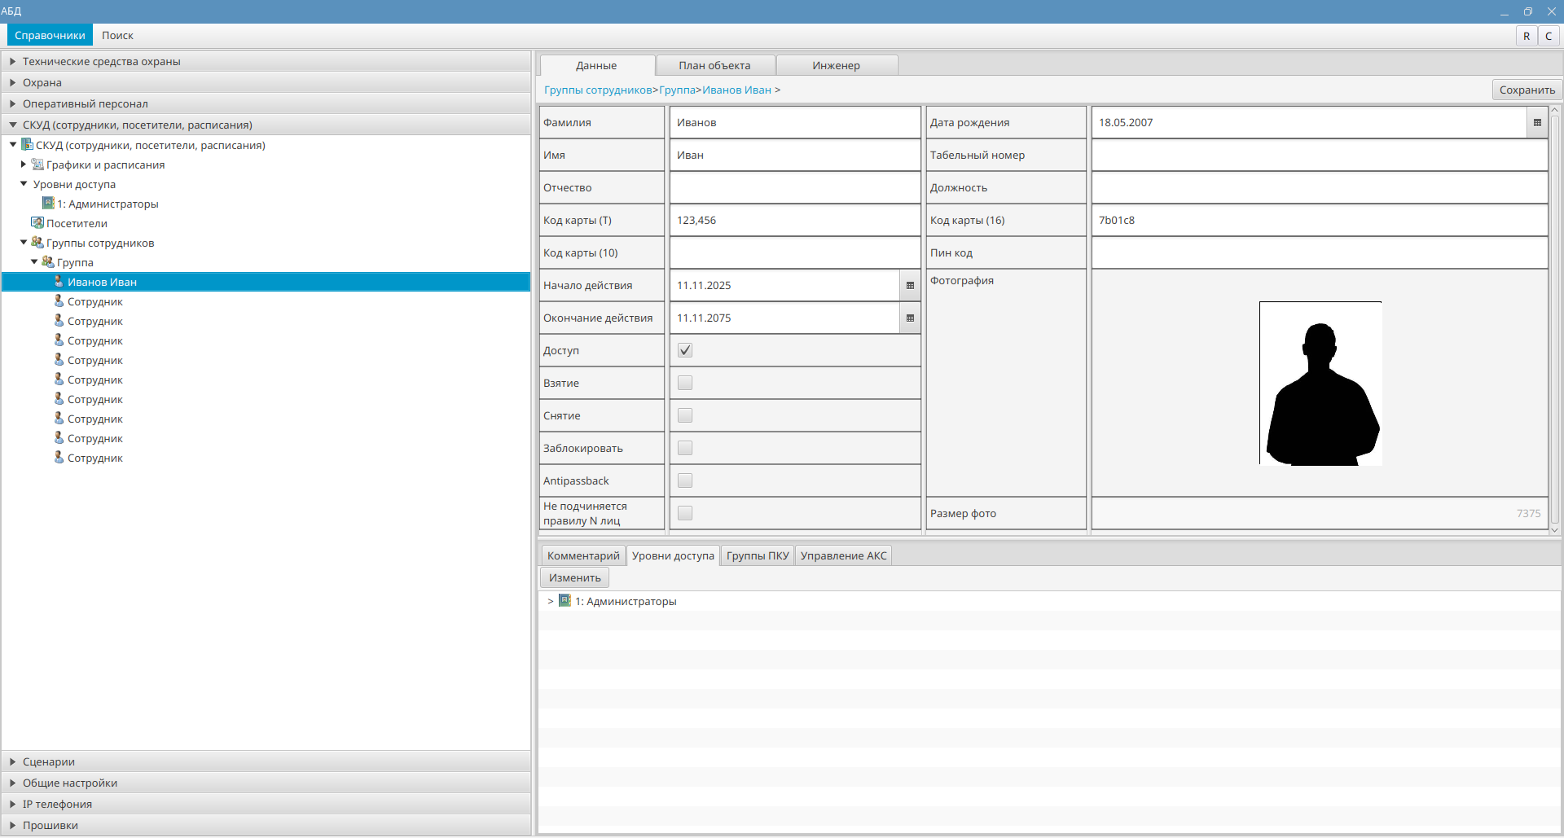Open calendar for Окончание действия date

(910, 318)
